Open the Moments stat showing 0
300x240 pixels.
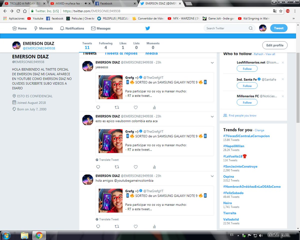pos(153,45)
